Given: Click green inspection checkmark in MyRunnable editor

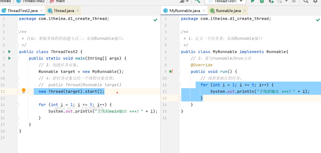Looking at the screenshot, I should 318,20.
